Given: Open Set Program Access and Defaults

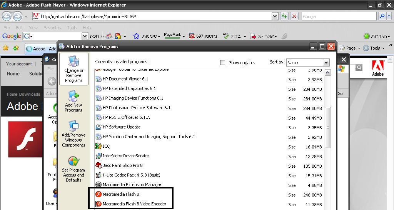Looking at the screenshot, I should coord(73,168).
